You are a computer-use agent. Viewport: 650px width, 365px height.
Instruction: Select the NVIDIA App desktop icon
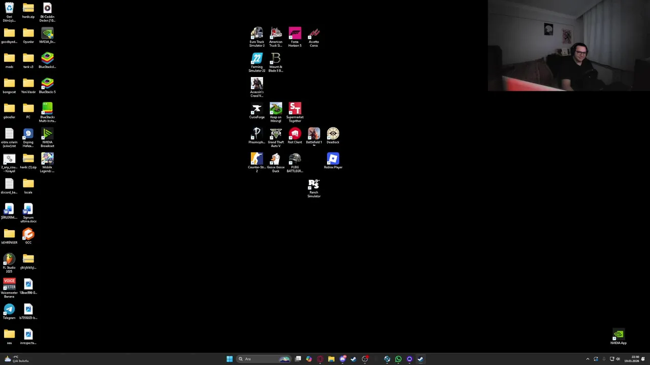point(619,337)
